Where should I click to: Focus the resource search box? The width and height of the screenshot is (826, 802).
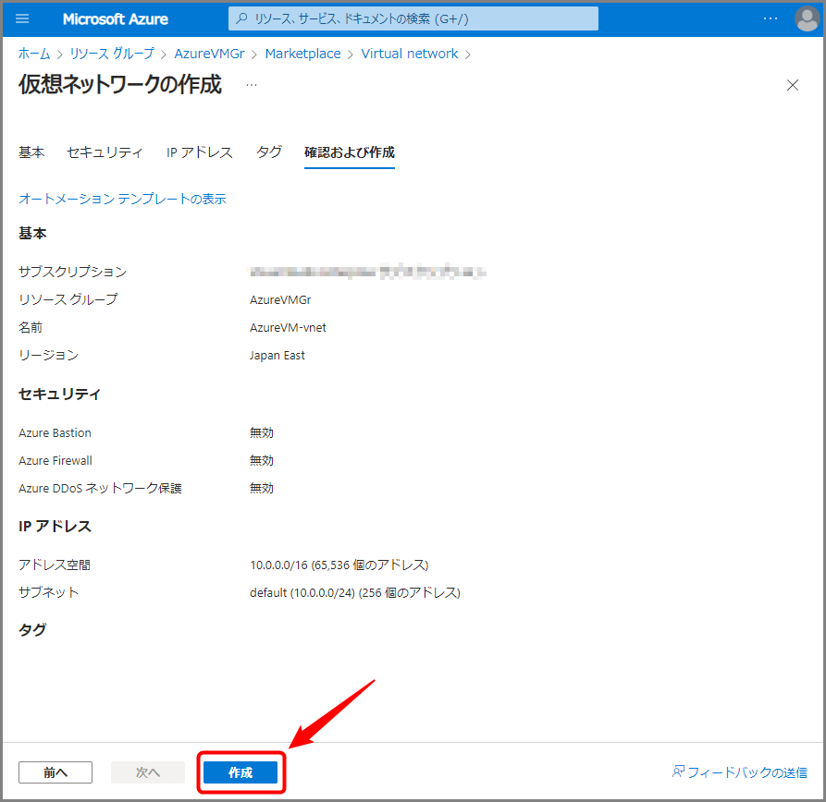[x=413, y=19]
